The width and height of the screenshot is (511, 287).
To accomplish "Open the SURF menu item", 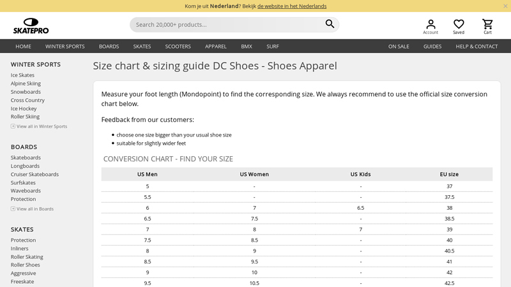I will pos(273,46).
